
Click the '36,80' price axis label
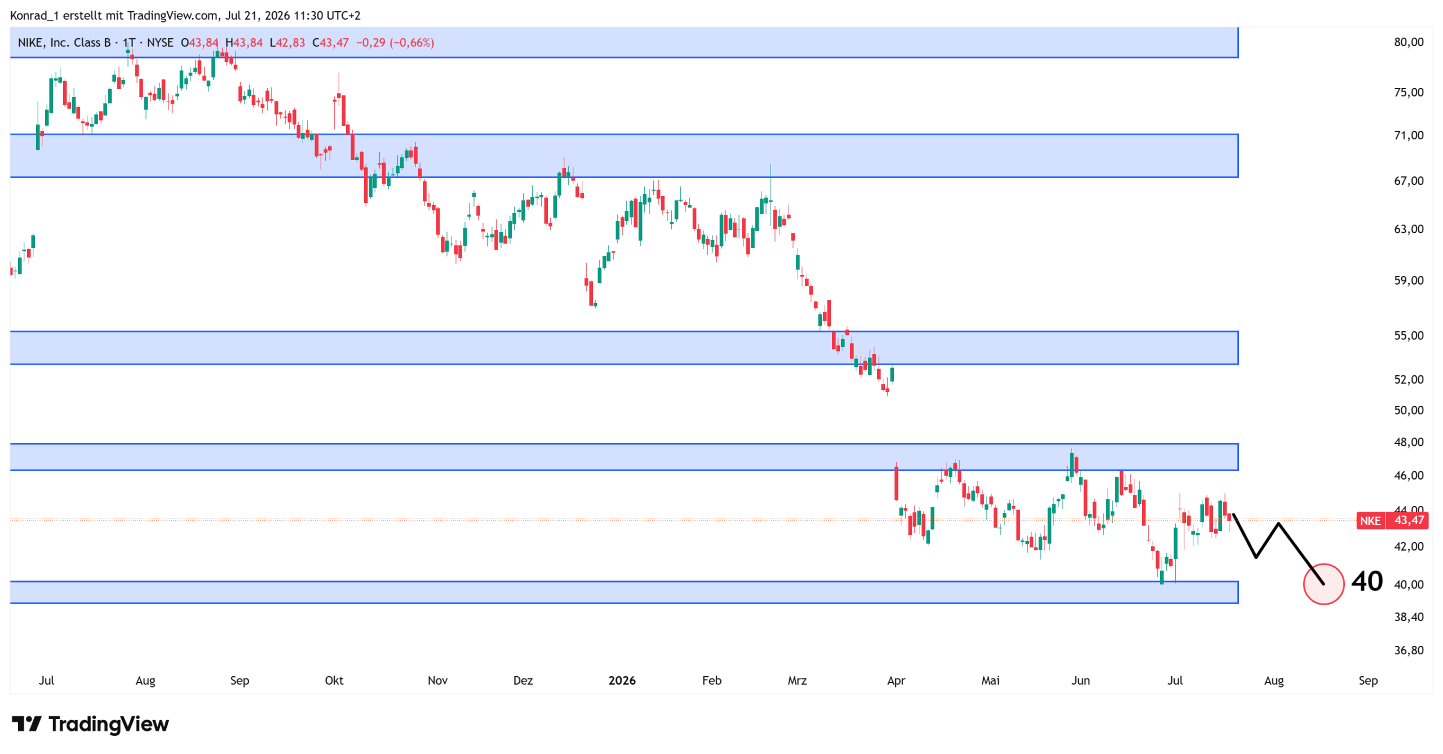click(1409, 650)
